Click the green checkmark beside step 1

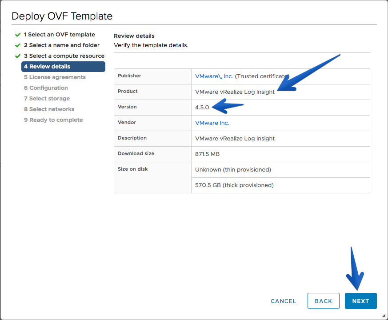(x=18, y=35)
